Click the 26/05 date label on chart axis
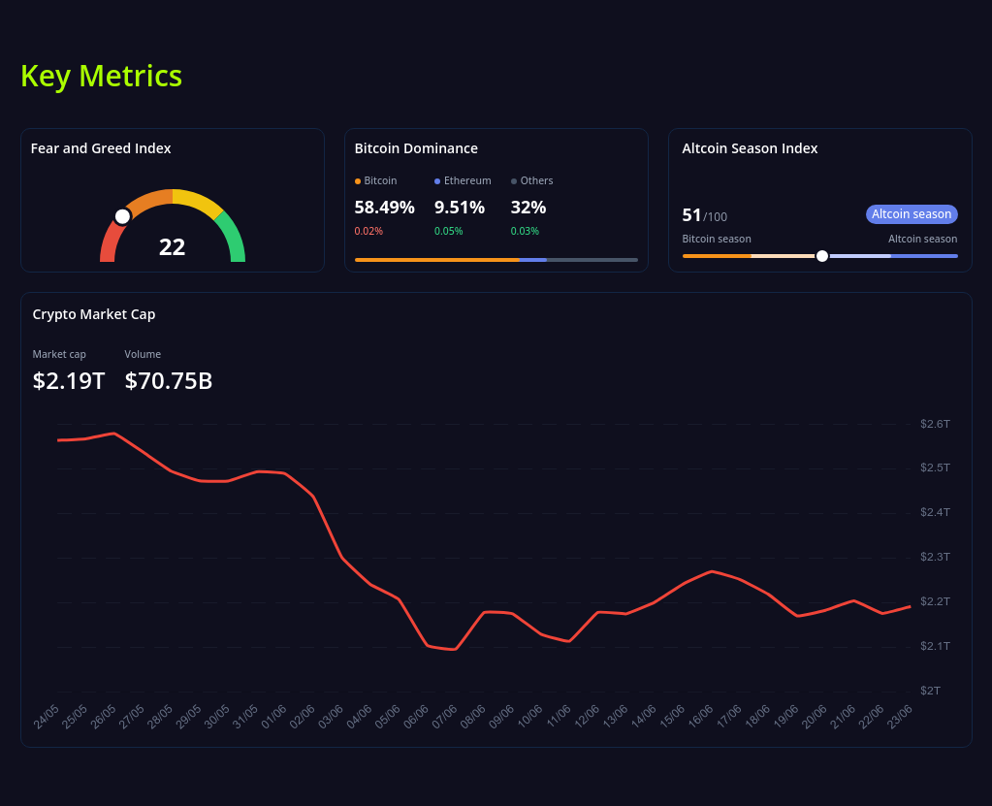This screenshot has width=992, height=806. click(x=103, y=717)
